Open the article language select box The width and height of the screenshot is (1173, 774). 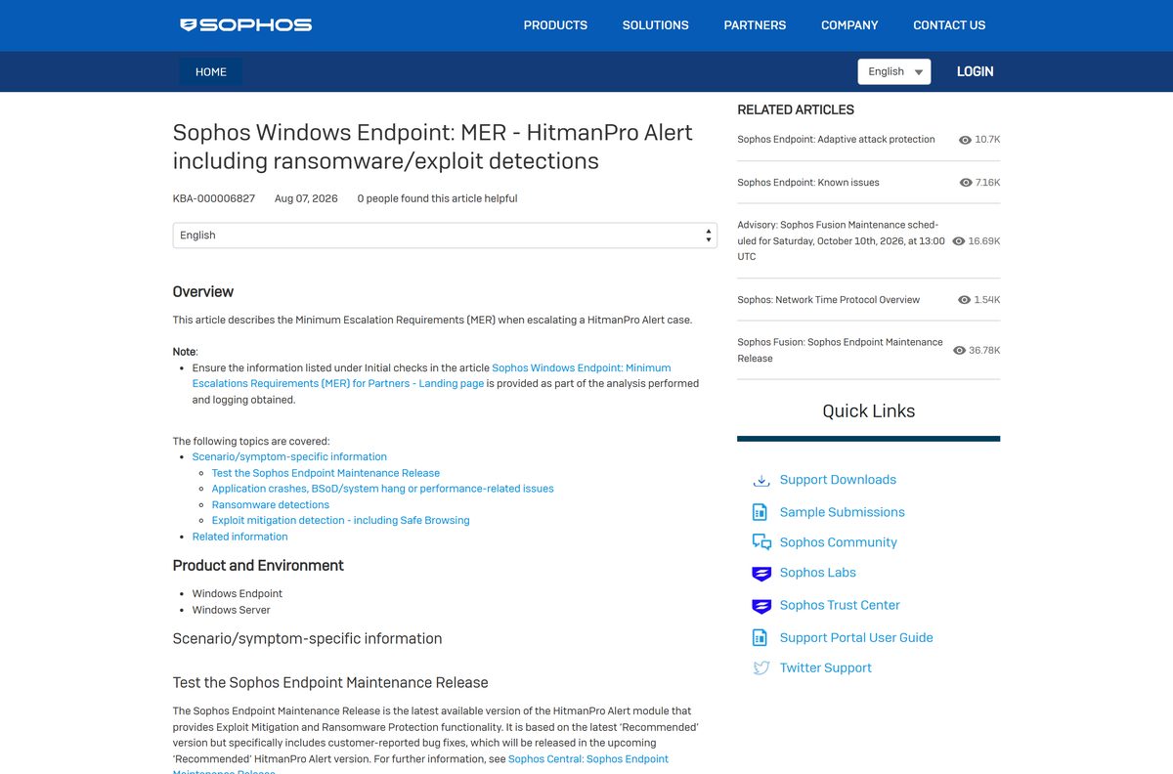tap(445, 236)
